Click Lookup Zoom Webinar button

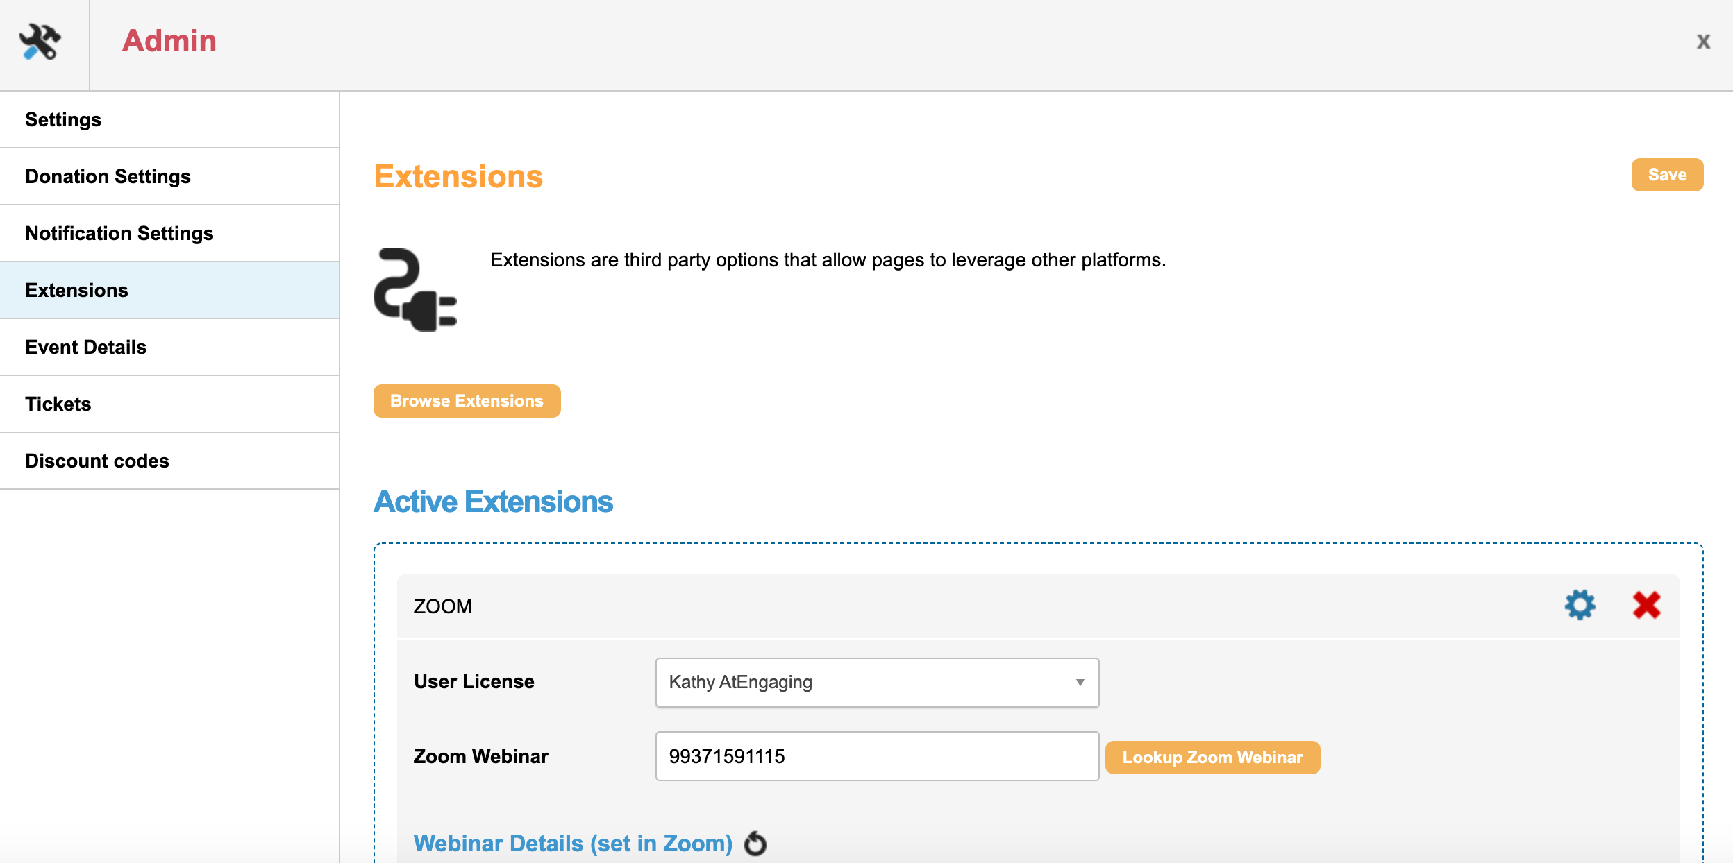1212,758
